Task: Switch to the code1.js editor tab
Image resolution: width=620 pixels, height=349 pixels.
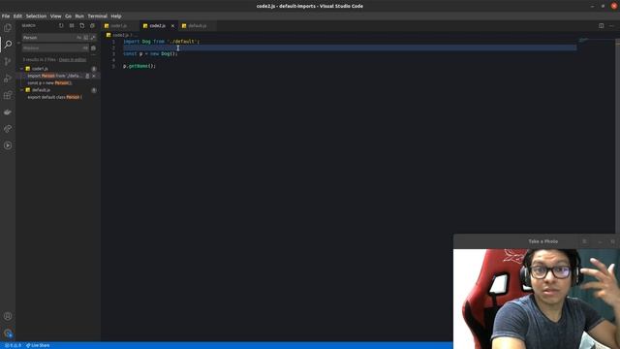Action: [120, 26]
